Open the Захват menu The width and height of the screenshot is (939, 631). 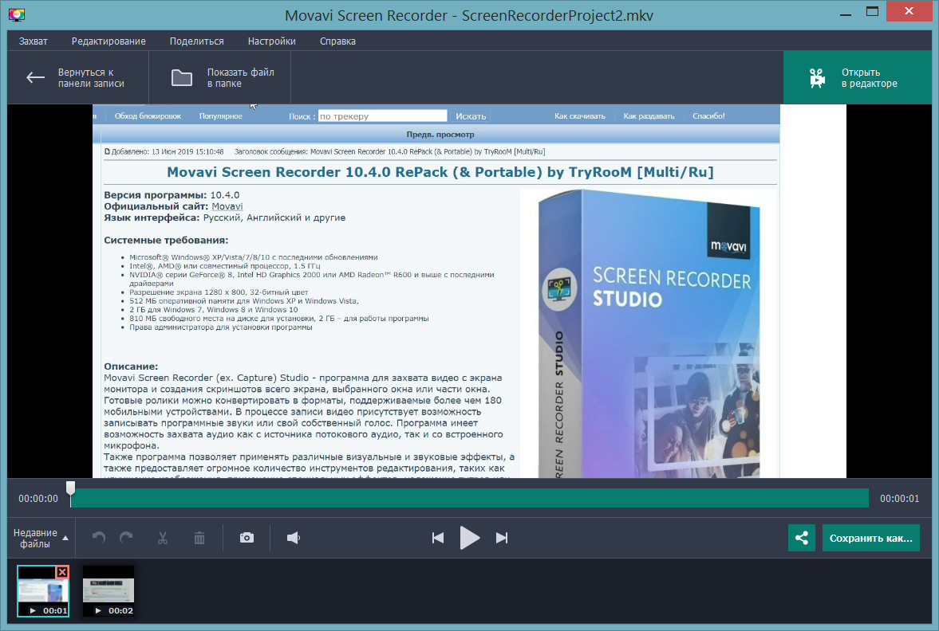point(33,41)
